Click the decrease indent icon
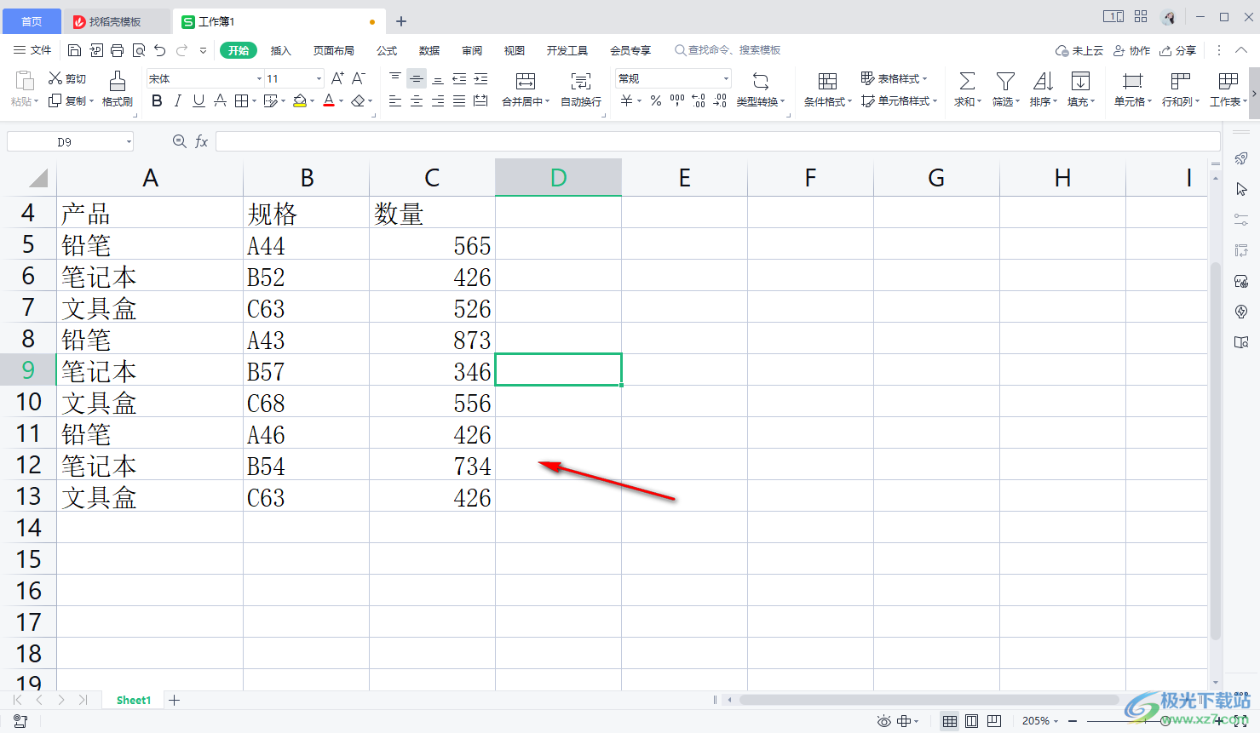1260x733 pixels. click(459, 78)
